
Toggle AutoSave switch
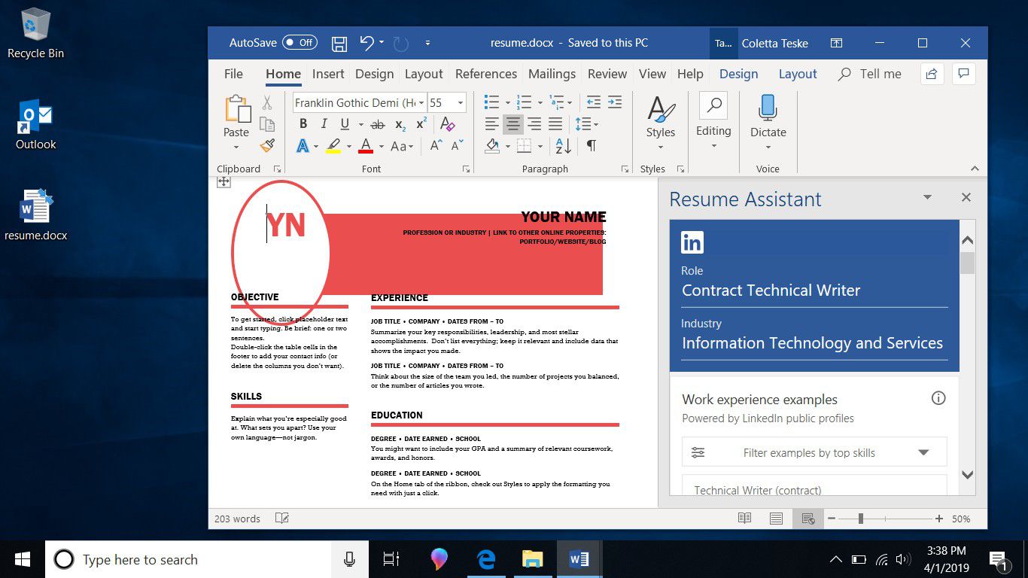pyautogui.click(x=300, y=43)
